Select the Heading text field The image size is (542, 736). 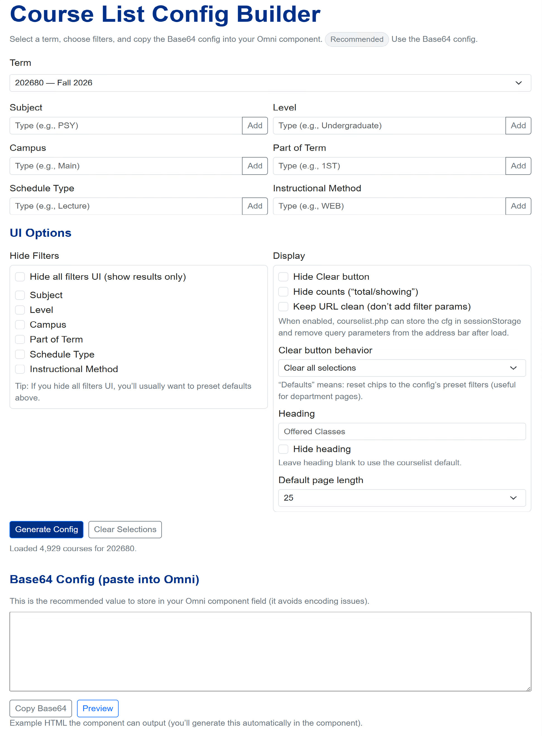tap(402, 431)
